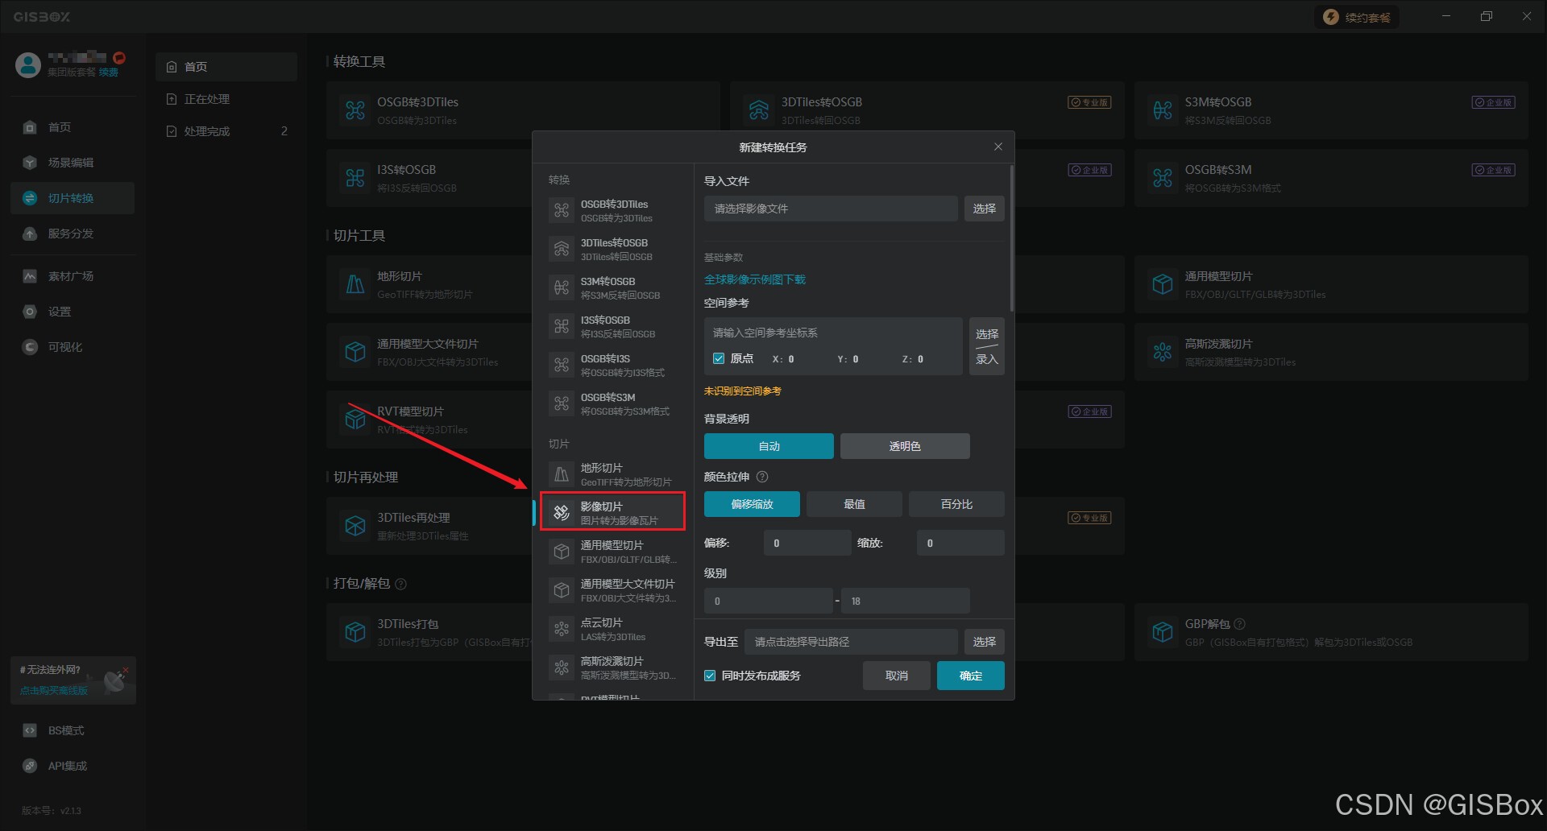Click GBP解包 help question icon
Image resolution: width=1547 pixels, height=831 pixels.
1240,624
